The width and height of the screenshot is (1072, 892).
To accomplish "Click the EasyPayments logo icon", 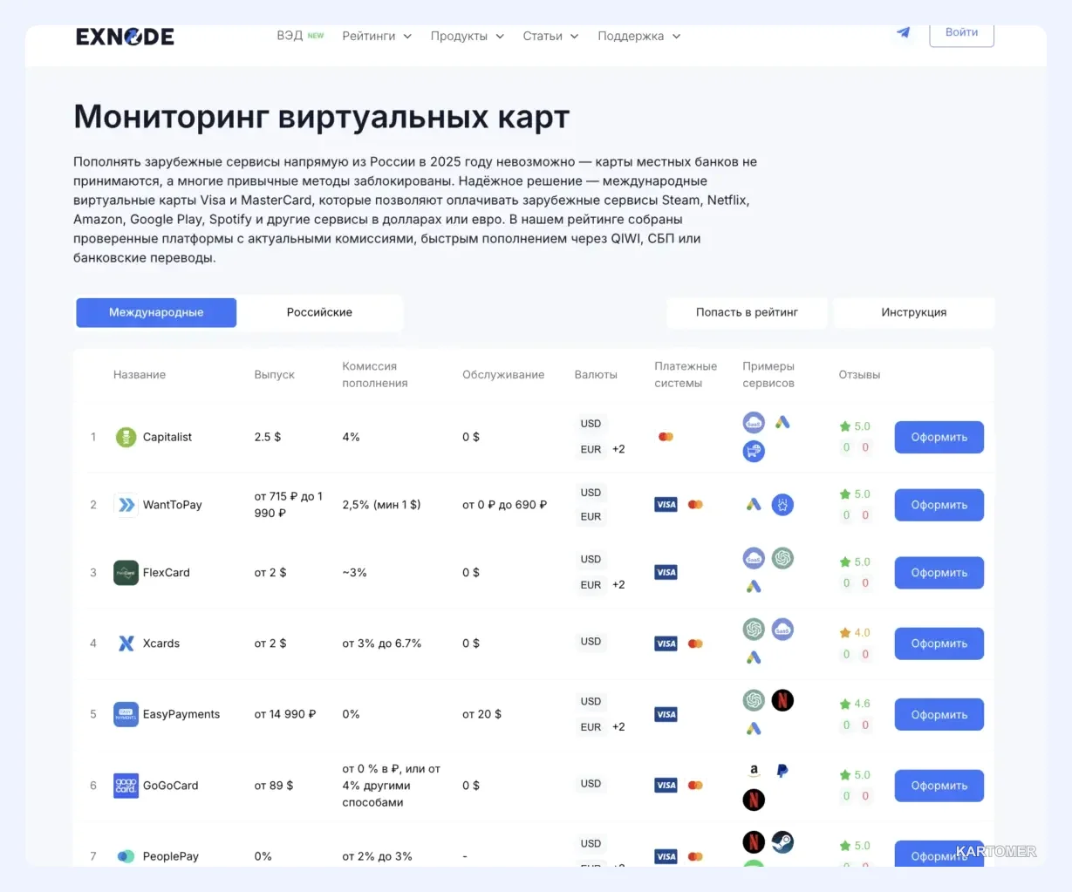I will (x=126, y=714).
